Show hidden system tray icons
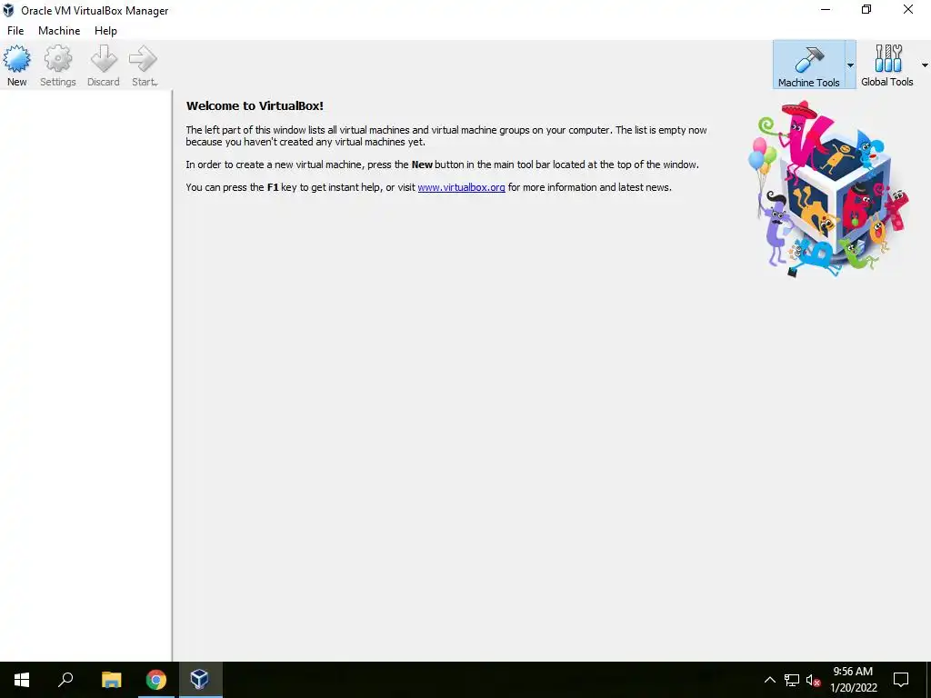 click(769, 680)
